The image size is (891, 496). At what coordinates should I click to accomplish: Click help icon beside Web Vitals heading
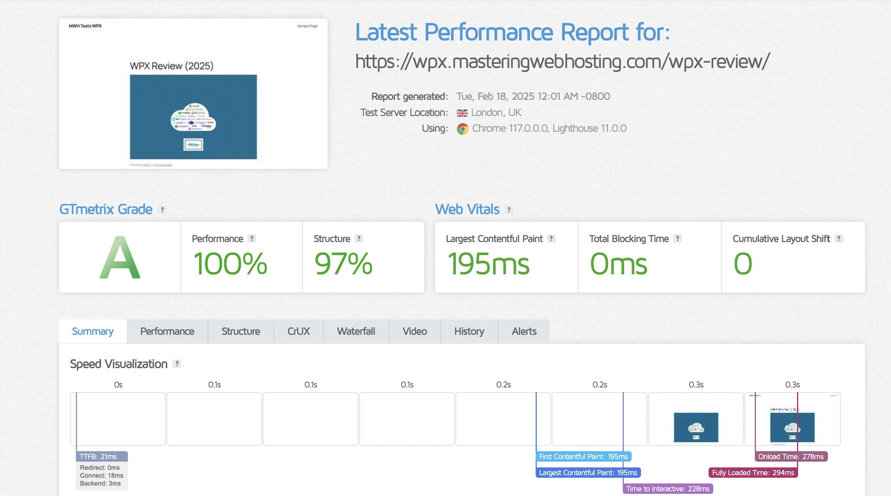pos(509,210)
